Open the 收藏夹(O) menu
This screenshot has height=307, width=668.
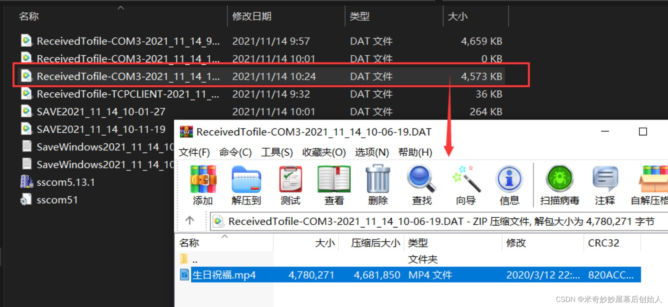click(x=324, y=152)
